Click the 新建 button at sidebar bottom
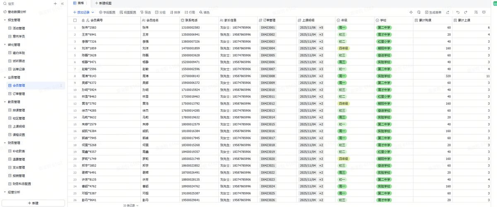 [x=33, y=203]
